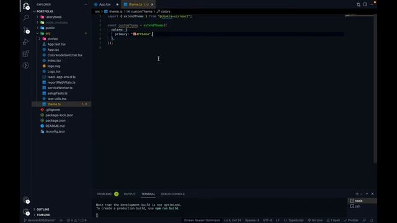
Task: Close the terminal panel
Action: [372, 194]
